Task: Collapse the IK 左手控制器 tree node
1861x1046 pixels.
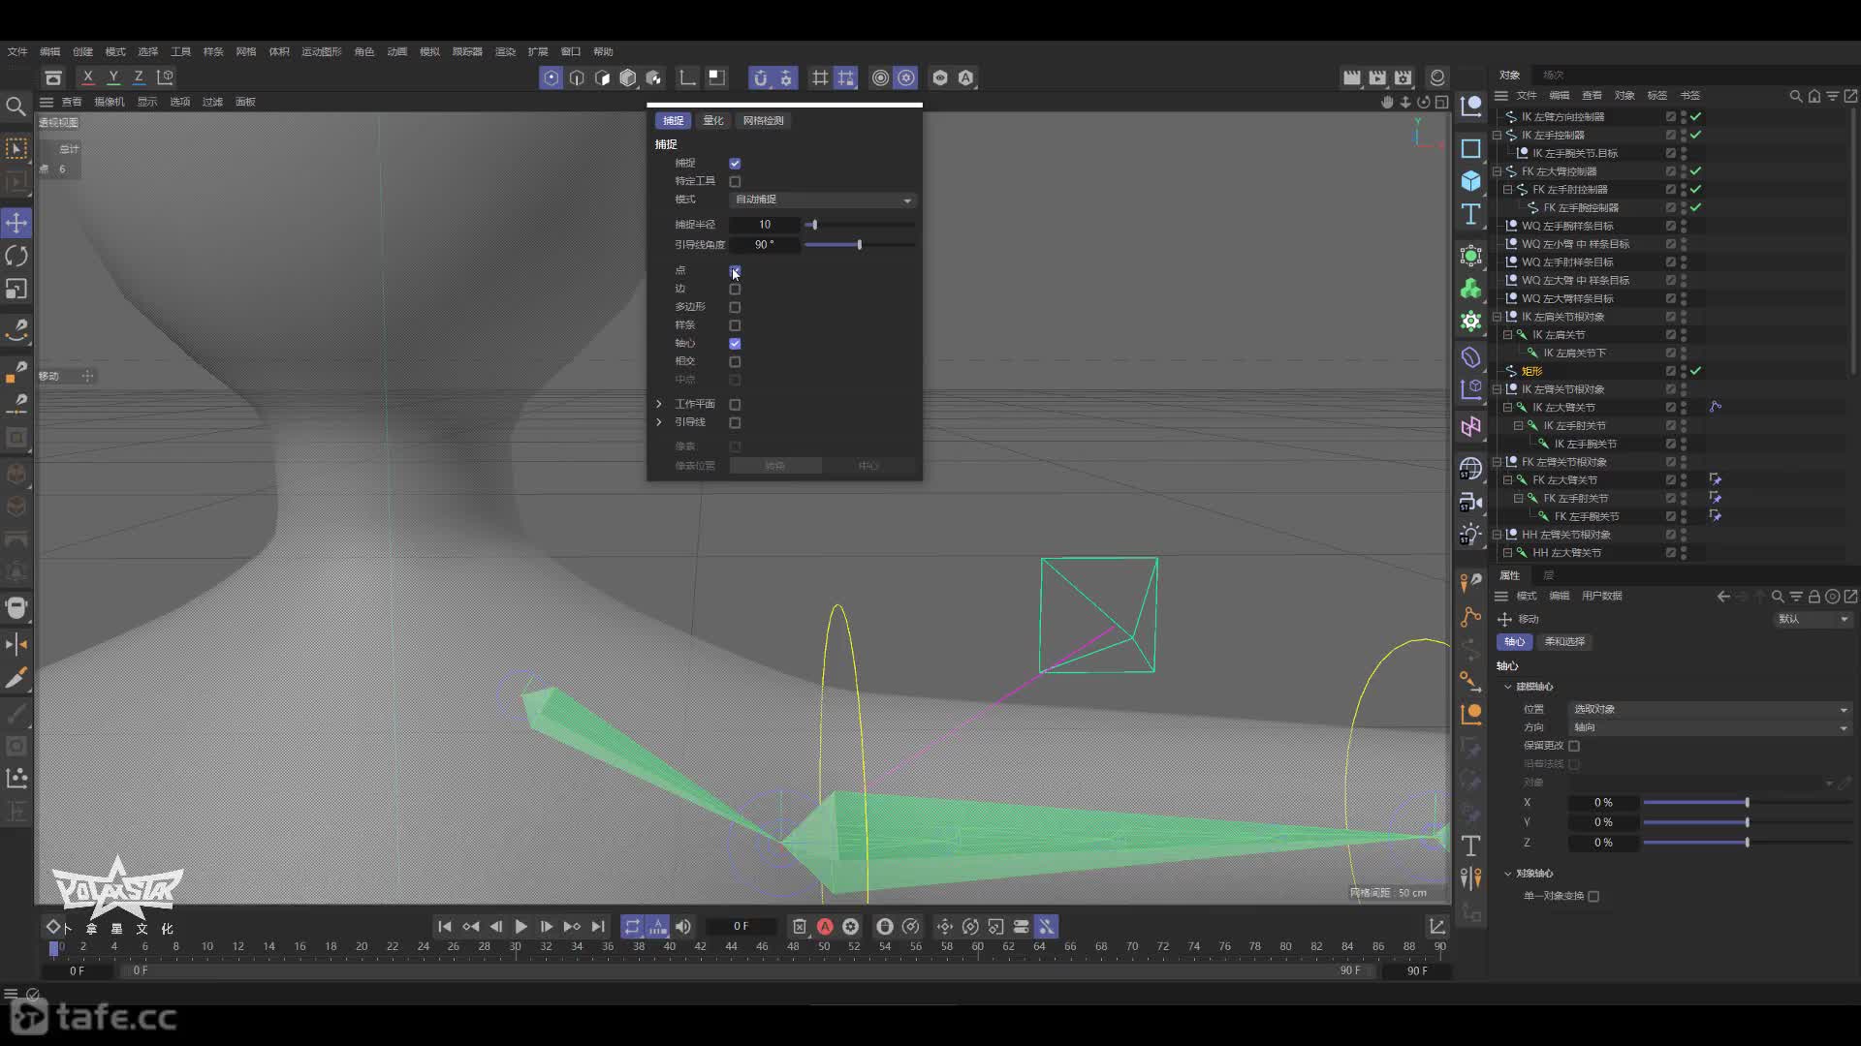Action: click(1497, 136)
